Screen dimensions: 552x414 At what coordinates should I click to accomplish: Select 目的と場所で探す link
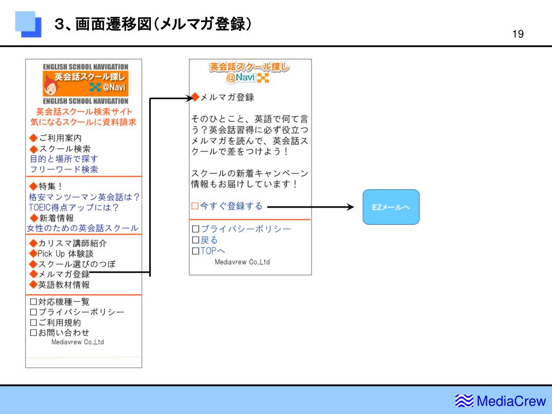coord(64,159)
